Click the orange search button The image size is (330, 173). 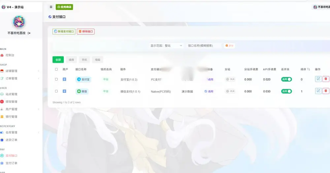pyautogui.click(x=229, y=46)
